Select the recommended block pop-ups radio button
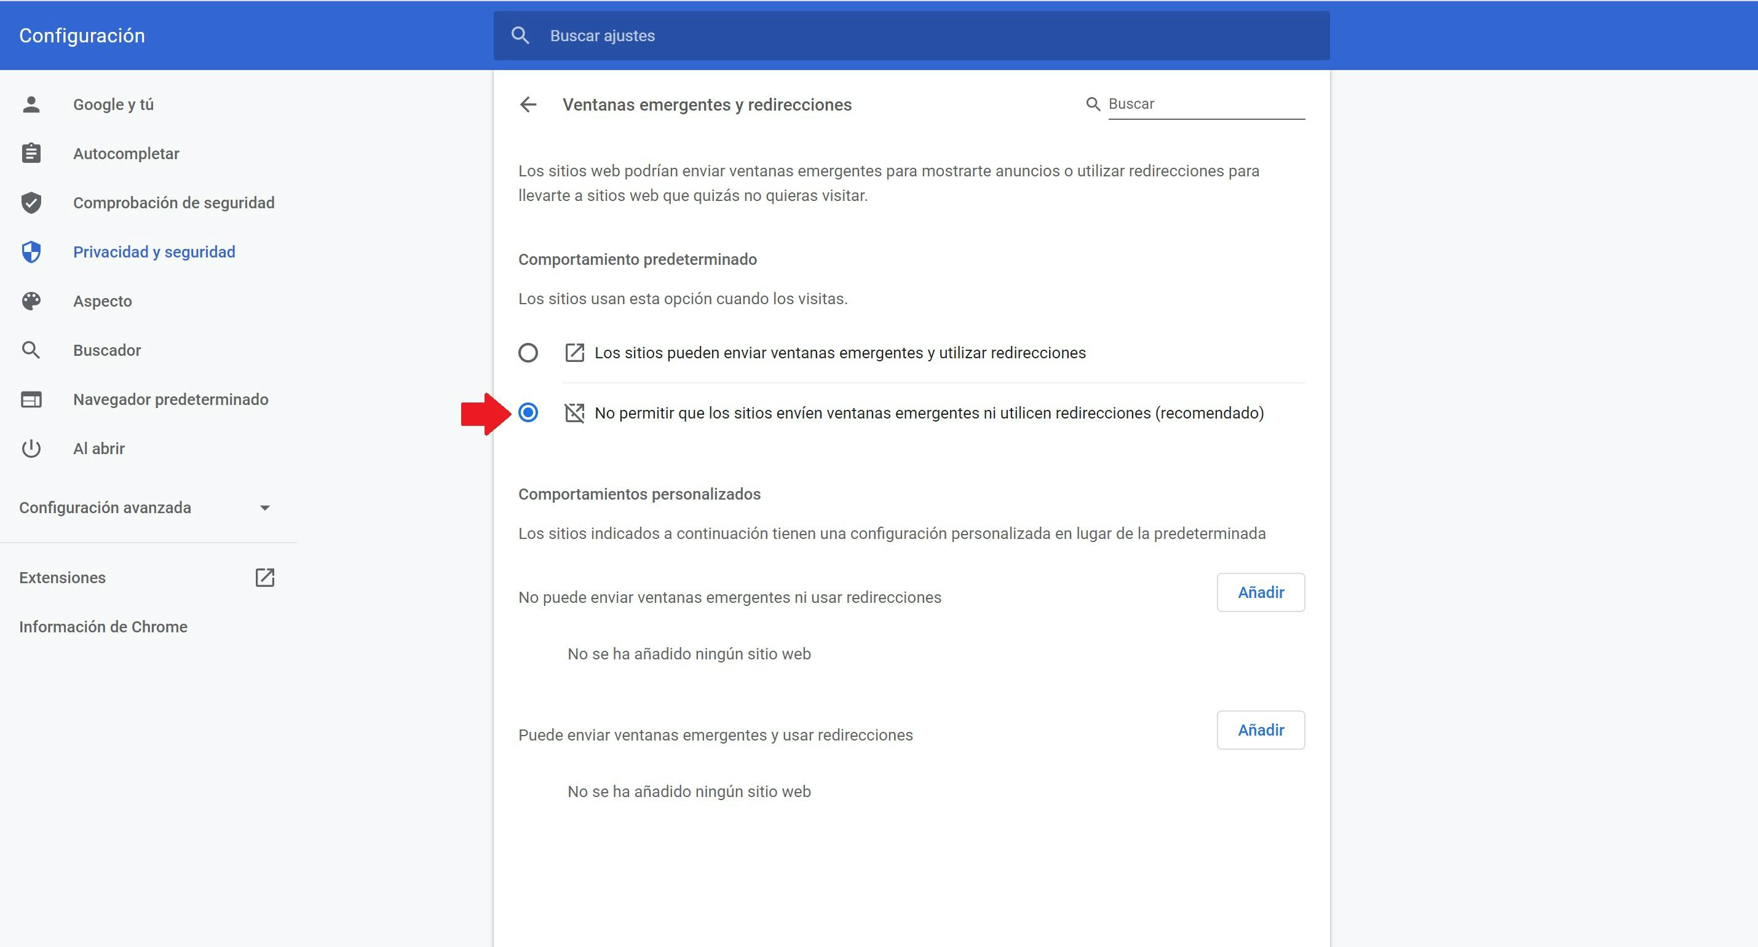Image resolution: width=1758 pixels, height=947 pixels. (x=528, y=413)
